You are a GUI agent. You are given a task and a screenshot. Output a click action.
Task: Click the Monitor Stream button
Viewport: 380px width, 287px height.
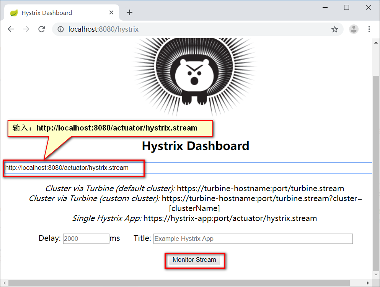194,260
